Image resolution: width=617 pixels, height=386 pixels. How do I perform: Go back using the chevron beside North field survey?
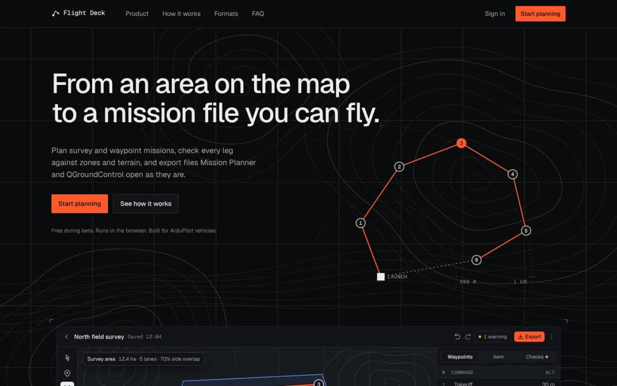67,337
